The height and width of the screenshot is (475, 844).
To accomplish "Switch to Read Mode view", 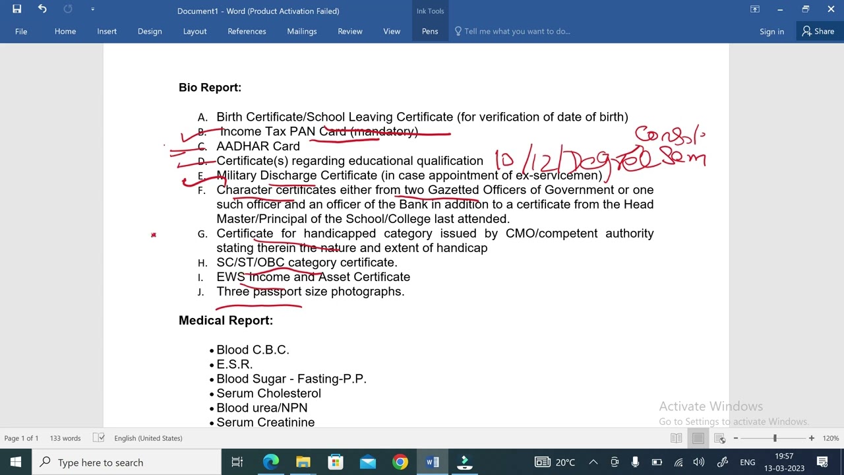I will click(676, 438).
